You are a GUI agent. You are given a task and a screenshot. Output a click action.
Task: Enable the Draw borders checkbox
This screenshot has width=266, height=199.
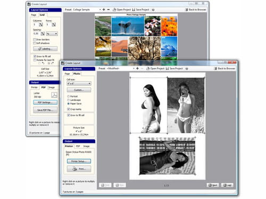pyautogui.click(x=35, y=39)
